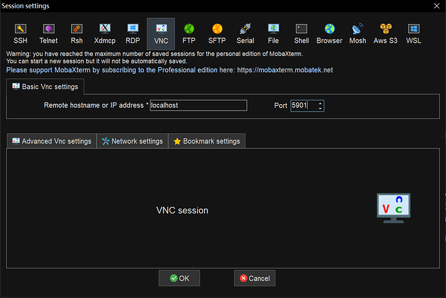Switch to the Network settings tab

click(x=132, y=141)
